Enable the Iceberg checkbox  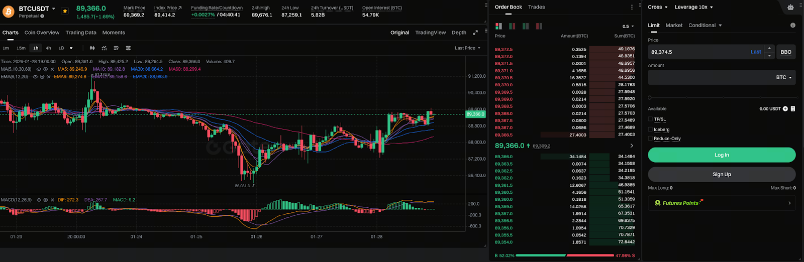point(650,129)
